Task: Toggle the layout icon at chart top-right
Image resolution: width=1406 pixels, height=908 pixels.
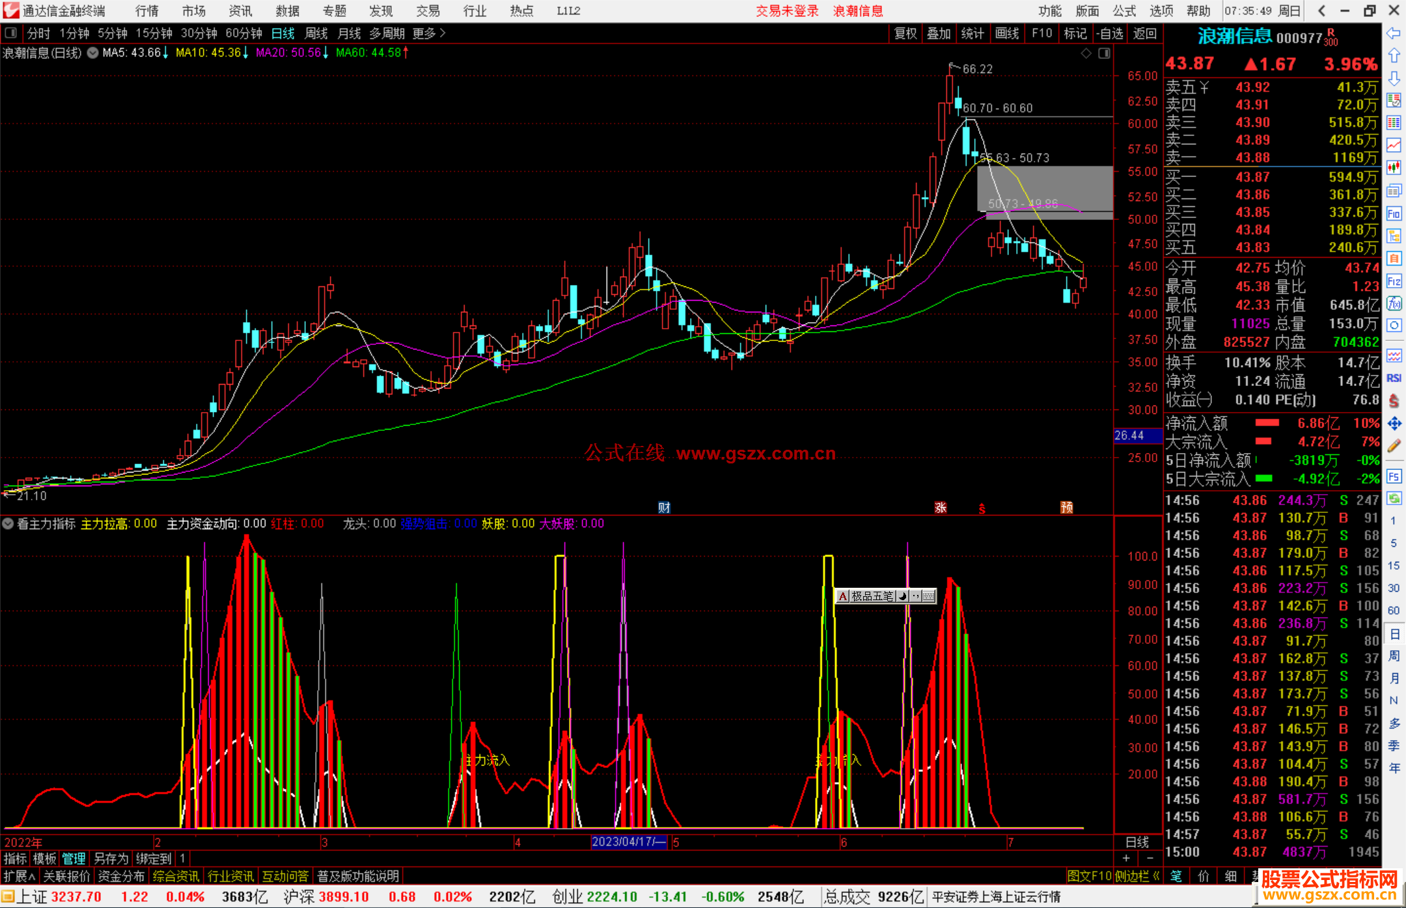Action: tap(1104, 53)
